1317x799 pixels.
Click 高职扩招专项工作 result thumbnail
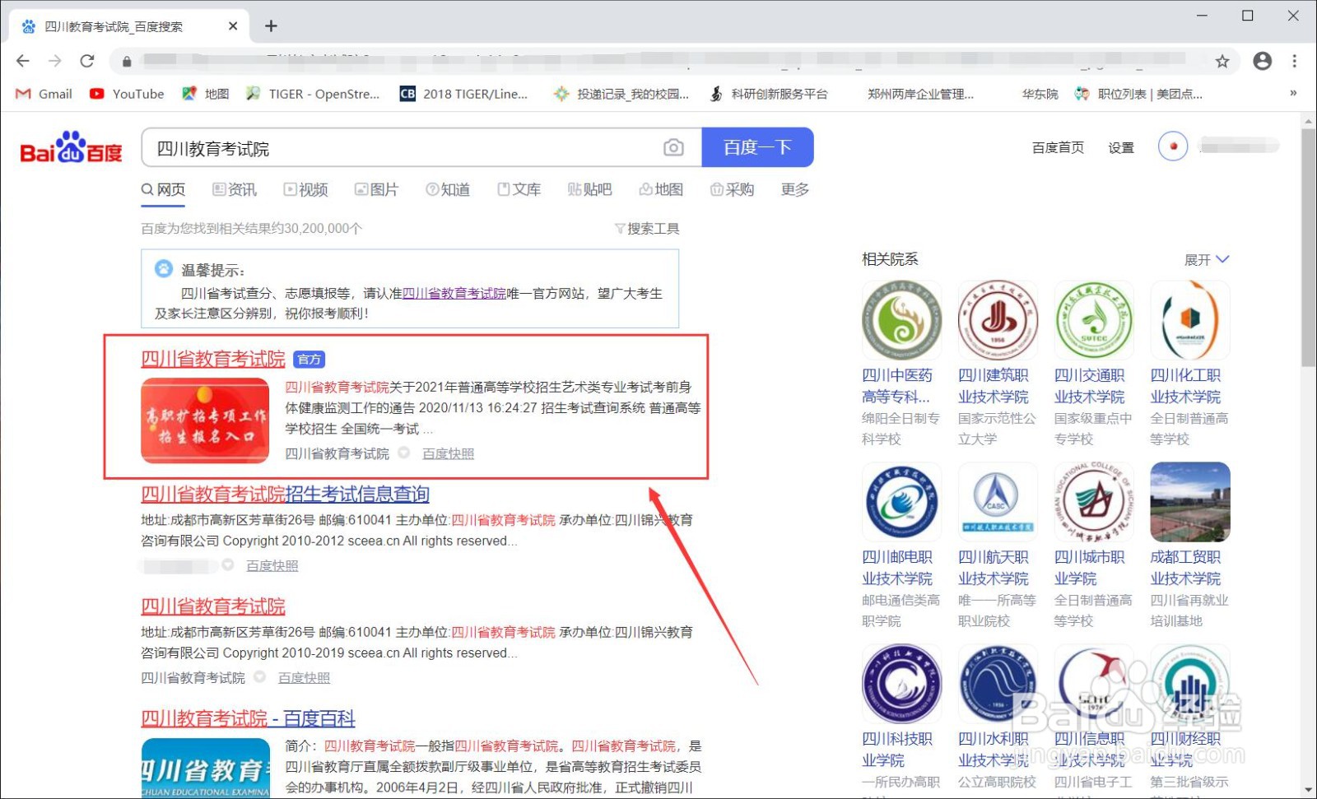[x=205, y=420]
